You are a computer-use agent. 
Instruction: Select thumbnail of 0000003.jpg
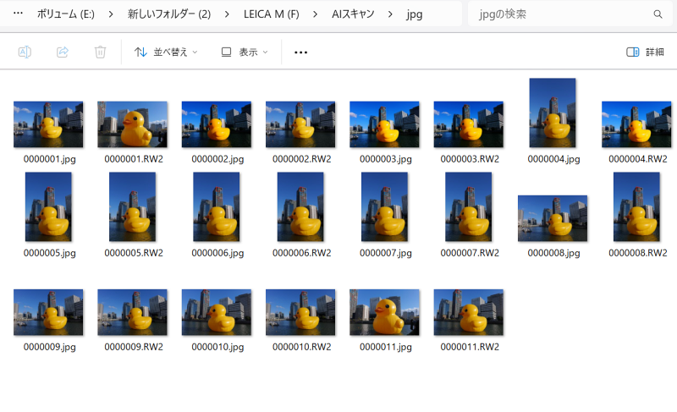pos(384,124)
